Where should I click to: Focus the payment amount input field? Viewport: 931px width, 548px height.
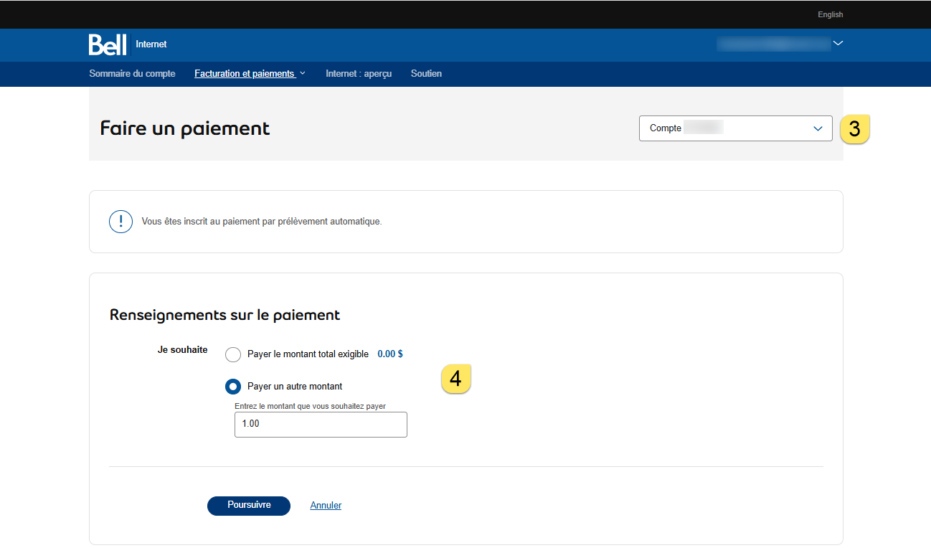coord(321,425)
